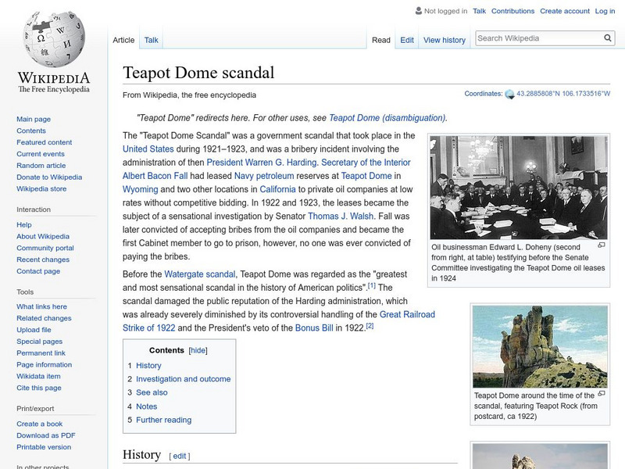Hide the Contents table via hide link
Viewport: 625px width, 469px height.
coord(198,350)
